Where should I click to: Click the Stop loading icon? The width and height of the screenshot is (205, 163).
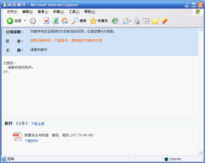tap(47, 21)
